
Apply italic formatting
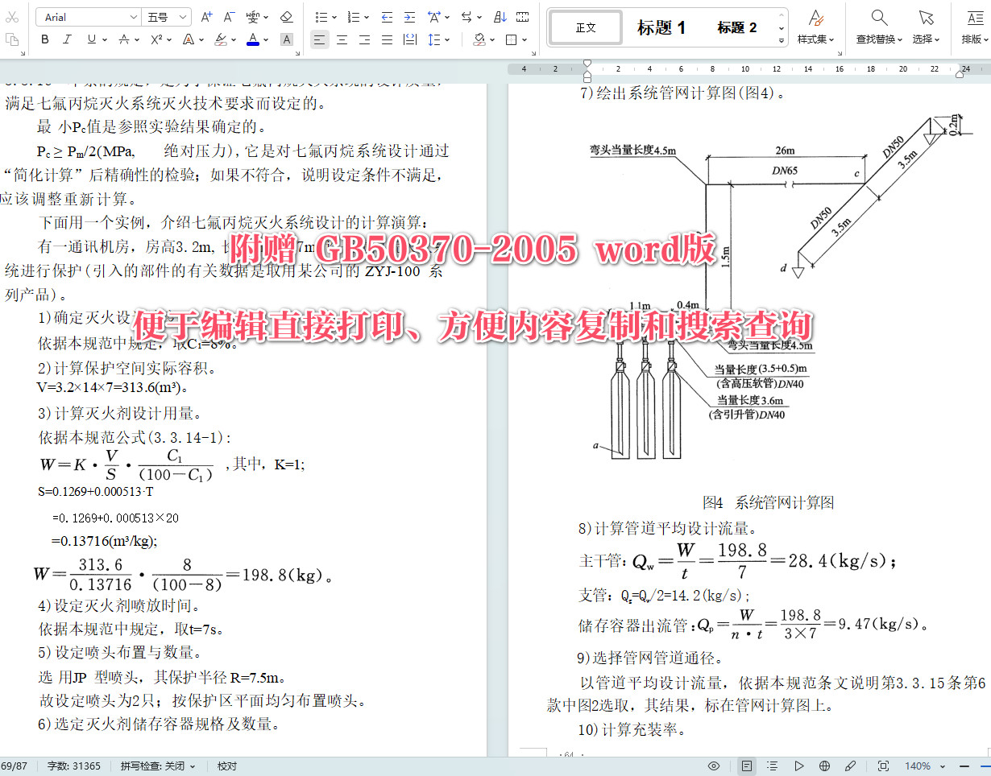click(x=69, y=39)
